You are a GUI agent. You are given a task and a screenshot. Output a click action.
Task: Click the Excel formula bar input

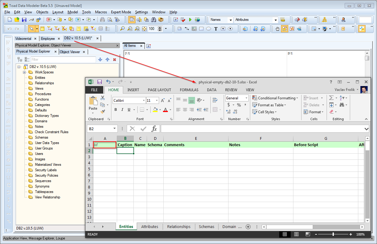click(x=262, y=129)
